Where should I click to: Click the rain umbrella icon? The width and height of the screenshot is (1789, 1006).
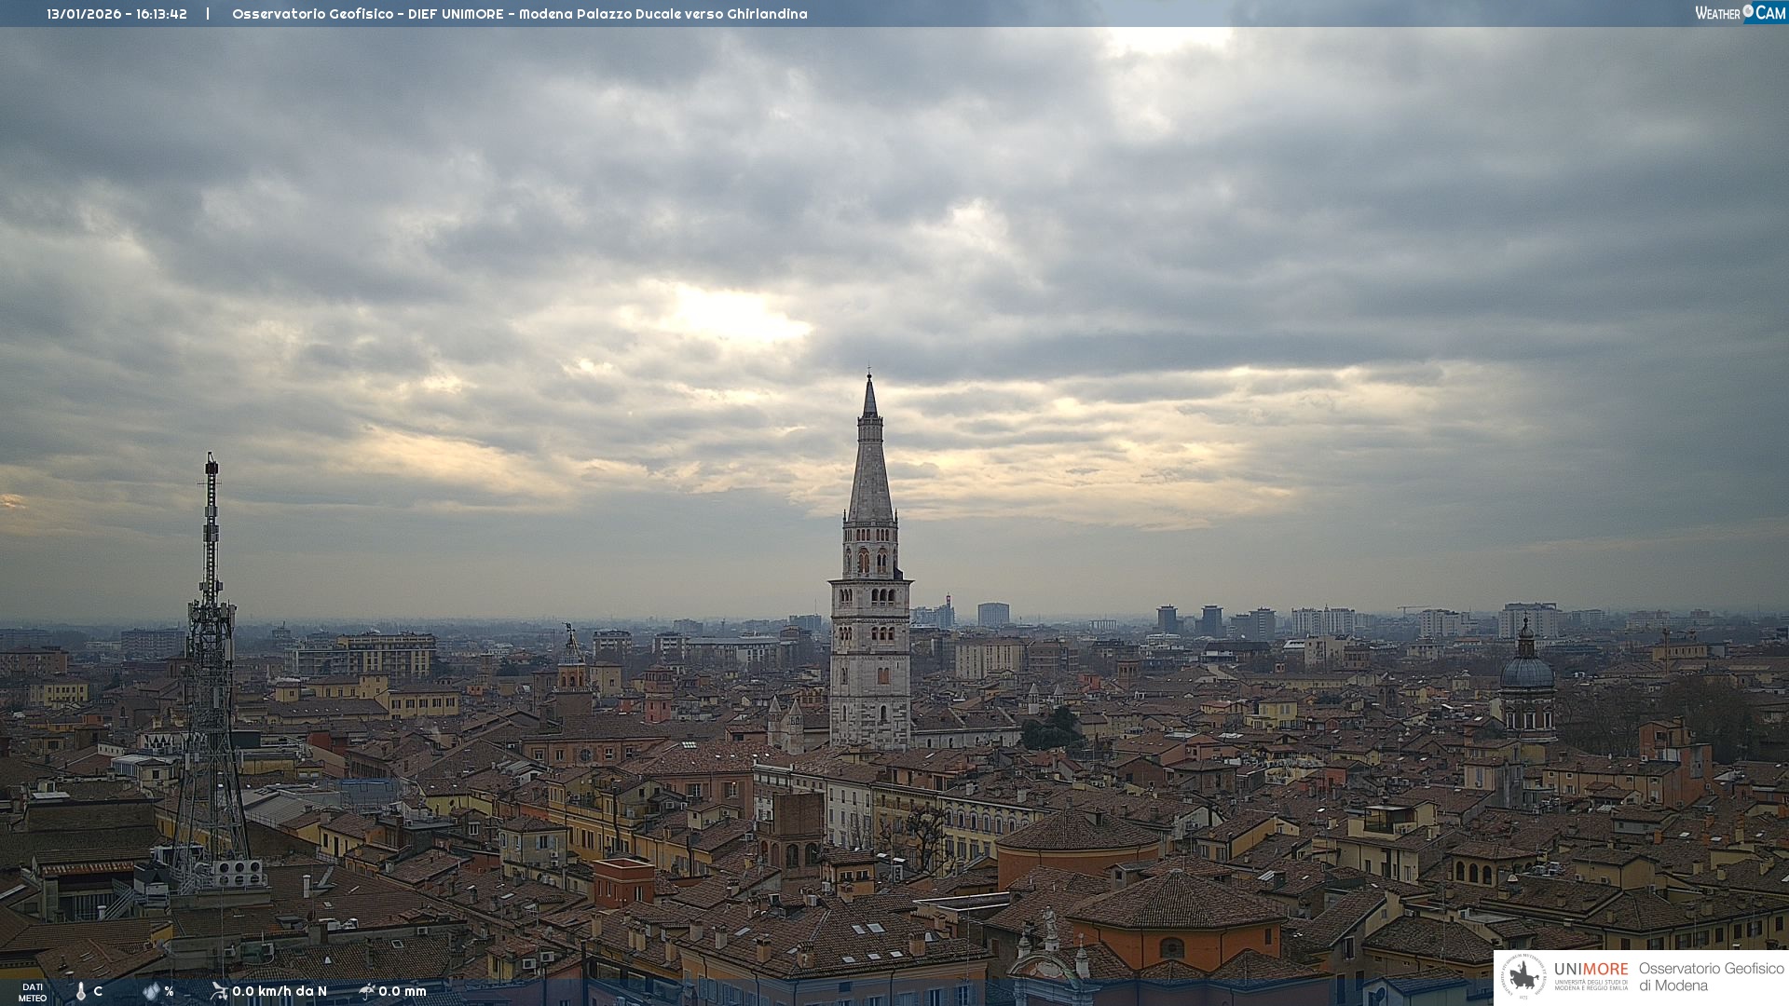click(367, 991)
